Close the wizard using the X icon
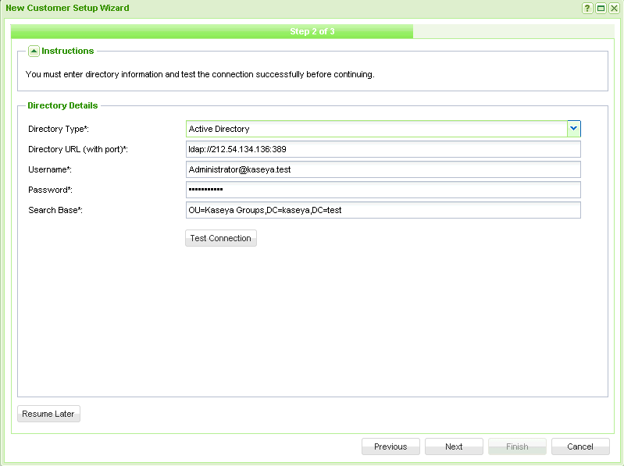Screen dimensions: 624x466 point(614,8)
